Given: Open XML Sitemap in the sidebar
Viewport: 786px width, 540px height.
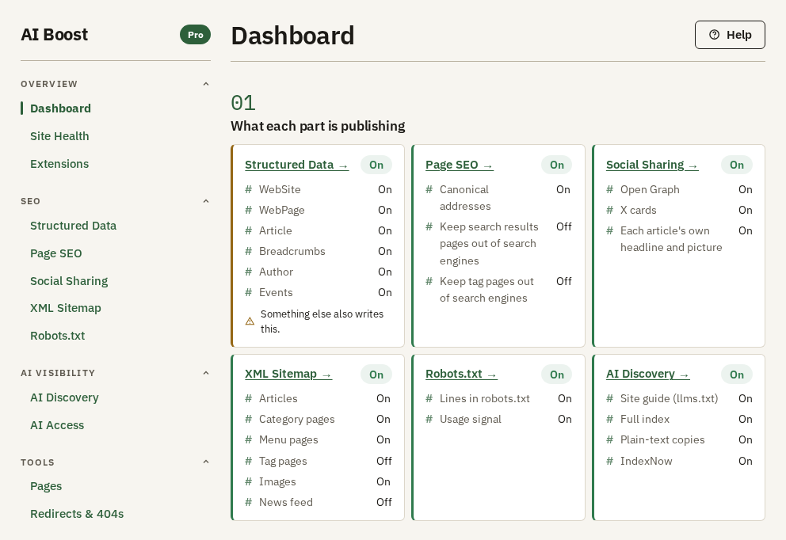Looking at the screenshot, I should click(x=65, y=308).
